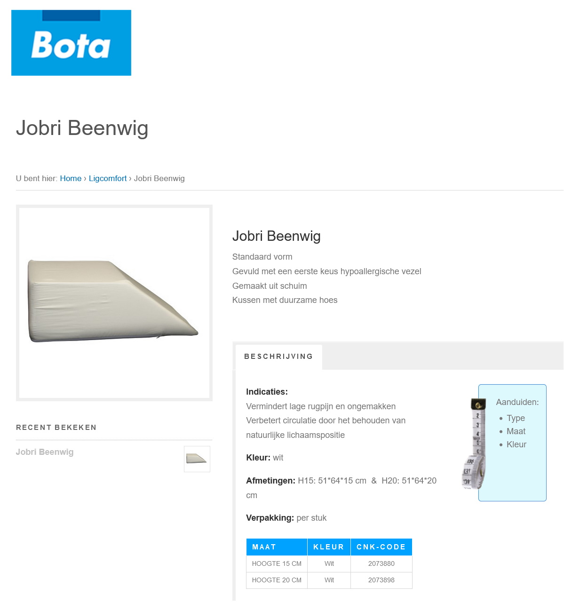This screenshot has width=564, height=611.
Task: Open the Ligcomfort breadcrumb link
Action: (x=108, y=179)
